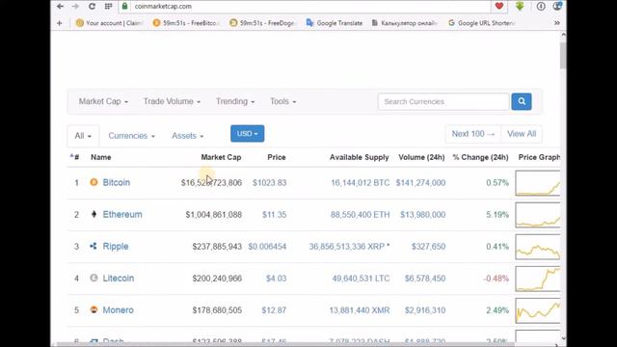Expand the Trending menu
This screenshot has width=617, height=347.
tap(235, 101)
